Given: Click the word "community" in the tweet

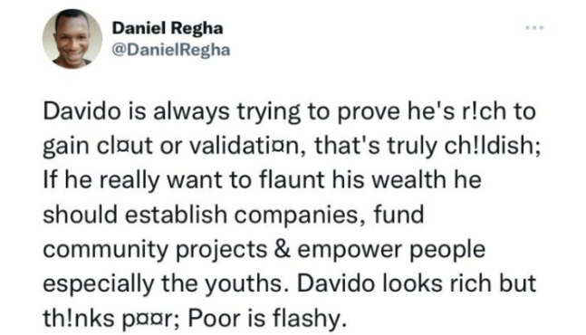Looking at the screenshot, I should (x=106, y=250).
